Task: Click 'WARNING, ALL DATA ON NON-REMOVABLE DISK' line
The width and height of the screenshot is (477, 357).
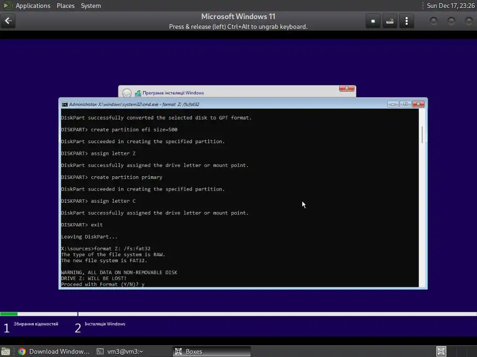Action: click(119, 272)
